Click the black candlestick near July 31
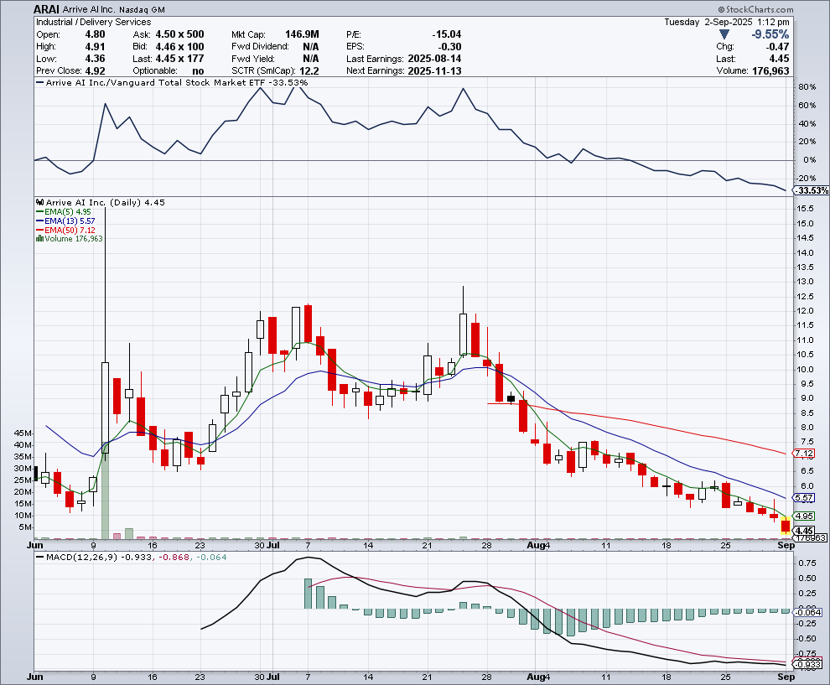This screenshot has width=830, height=685. coord(511,398)
